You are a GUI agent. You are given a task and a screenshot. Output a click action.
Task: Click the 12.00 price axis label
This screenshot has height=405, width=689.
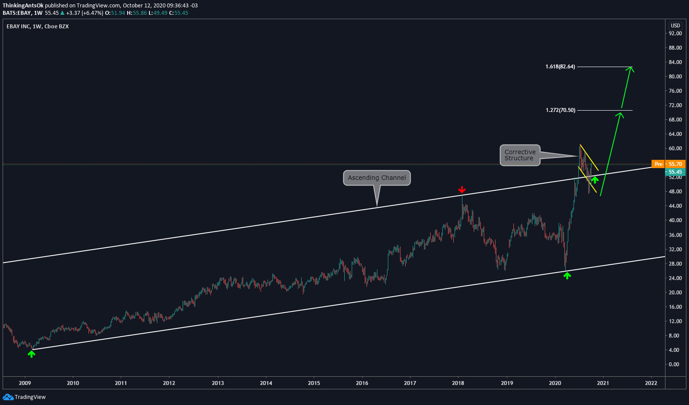[675, 321]
